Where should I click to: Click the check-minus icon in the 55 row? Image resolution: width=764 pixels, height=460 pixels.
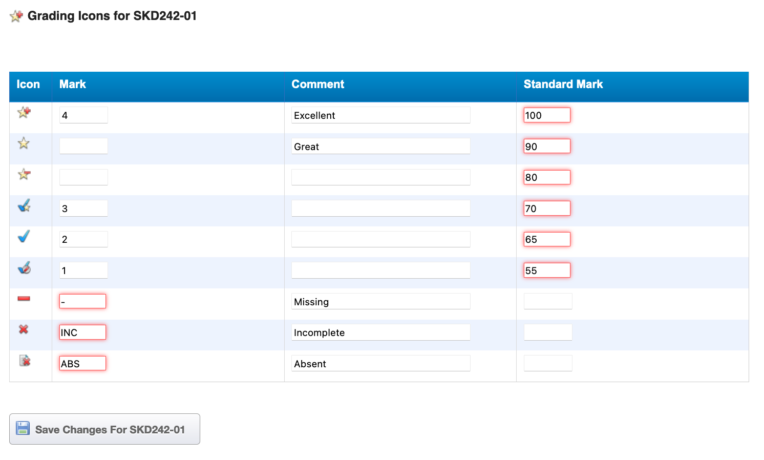(24, 267)
